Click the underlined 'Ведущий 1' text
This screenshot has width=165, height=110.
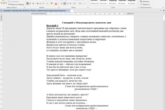click(x=52, y=26)
